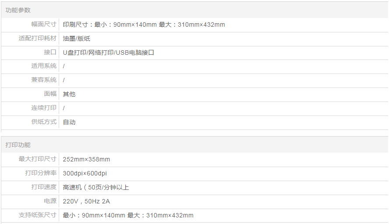Select the 适配打印耗材 label
The height and width of the screenshot is (224, 389).
pos(38,38)
